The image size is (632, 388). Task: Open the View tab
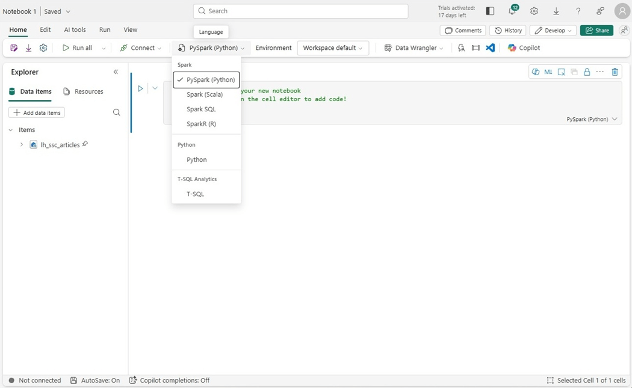tap(130, 30)
